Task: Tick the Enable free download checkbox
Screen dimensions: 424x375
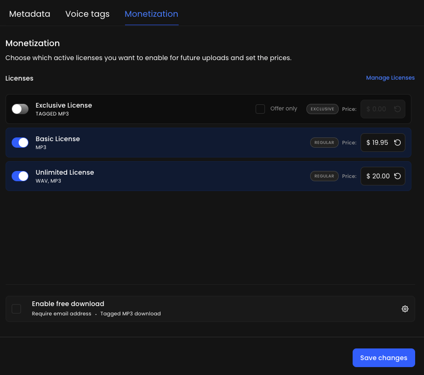Action: (16, 309)
